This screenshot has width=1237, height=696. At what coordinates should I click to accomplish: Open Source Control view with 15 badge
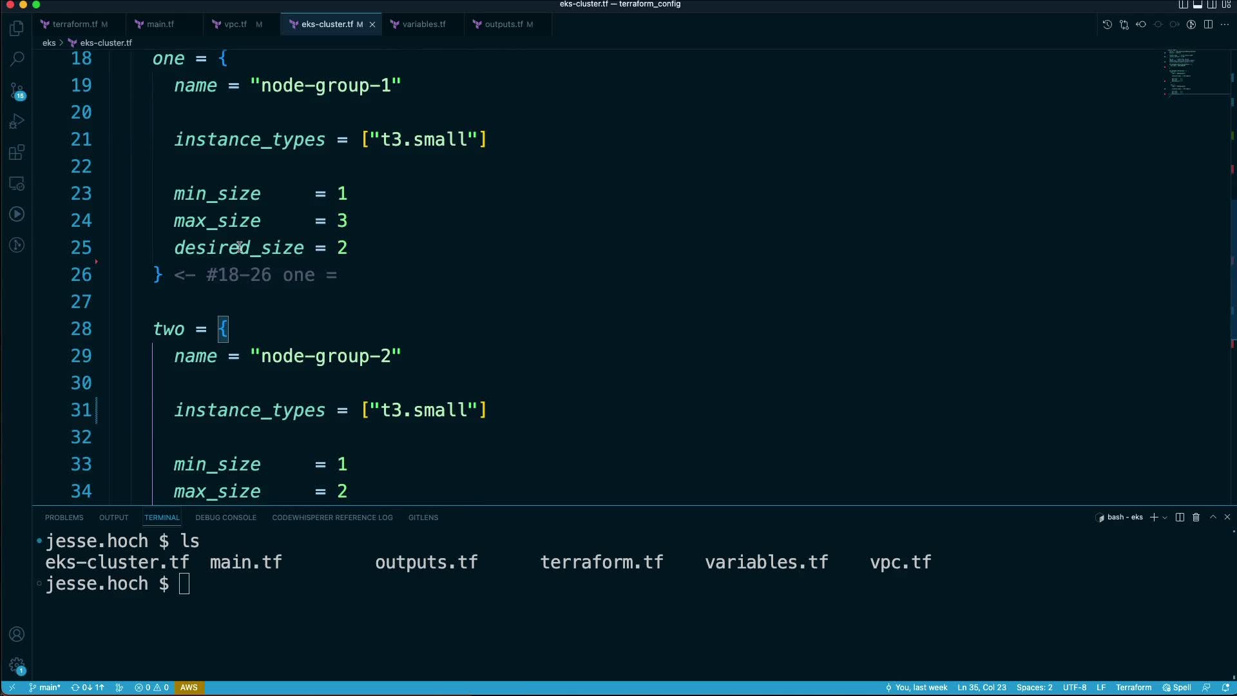pyautogui.click(x=17, y=90)
